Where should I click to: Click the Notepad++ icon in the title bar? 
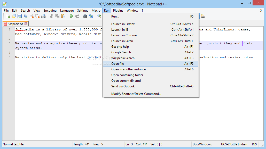point(5,4)
